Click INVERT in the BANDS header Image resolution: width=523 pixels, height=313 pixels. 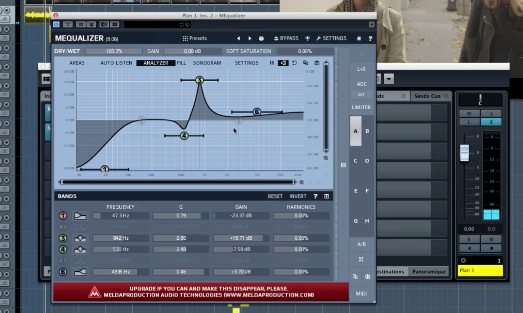(x=298, y=196)
